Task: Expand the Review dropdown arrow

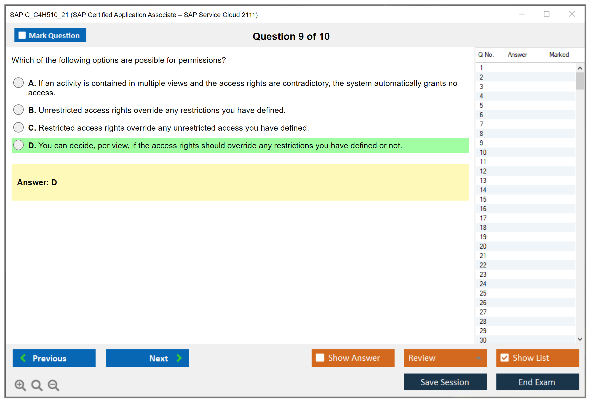Action: point(479,358)
